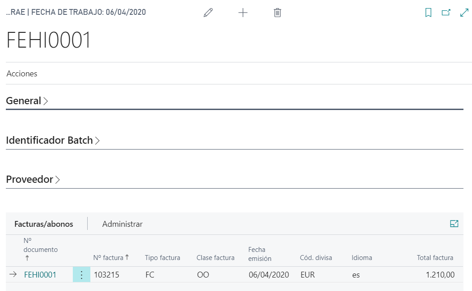Open focus mode on the Facturas/abonos grid

point(454,223)
